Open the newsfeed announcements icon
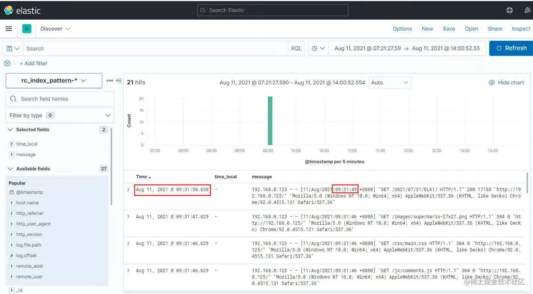Image resolution: width=533 pixels, height=294 pixels. (527, 10)
